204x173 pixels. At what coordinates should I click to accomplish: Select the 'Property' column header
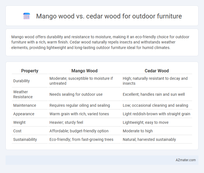coord(30,71)
